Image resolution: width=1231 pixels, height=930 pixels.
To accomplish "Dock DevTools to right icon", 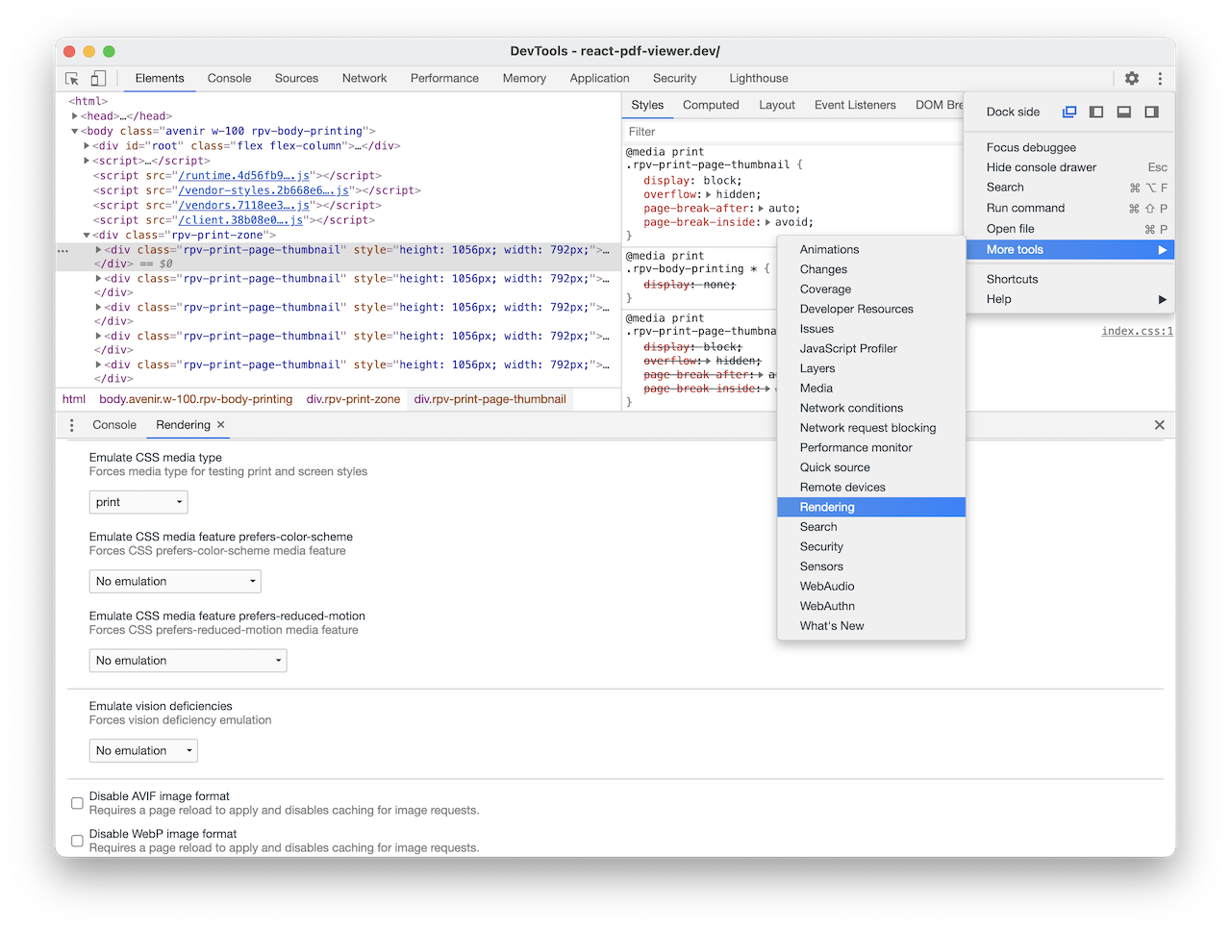I will pyautogui.click(x=1151, y=112).
